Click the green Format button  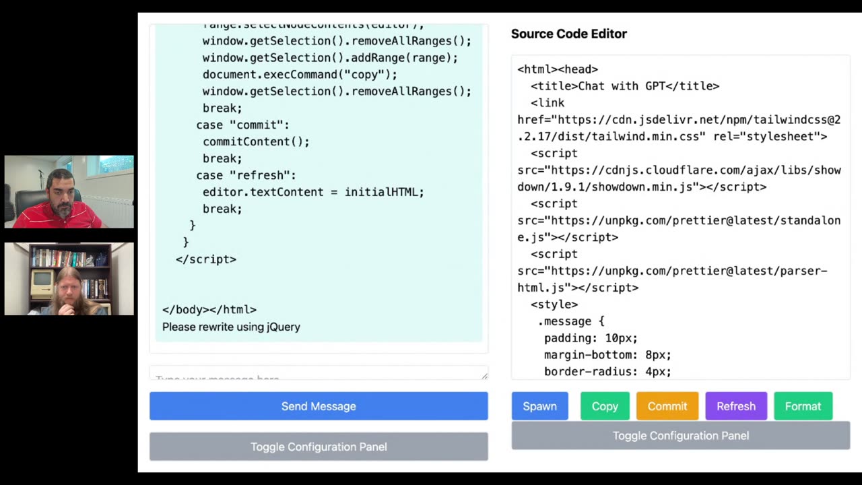(803, 406)
